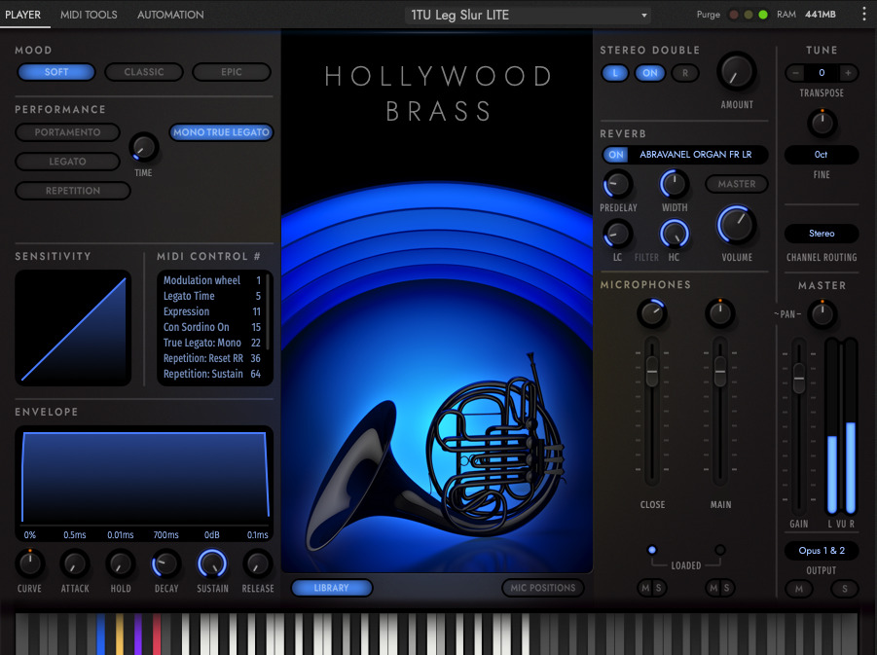The image size is (877, 655).
Task: Click the Mic Positions button
Action: coord(543,588)
